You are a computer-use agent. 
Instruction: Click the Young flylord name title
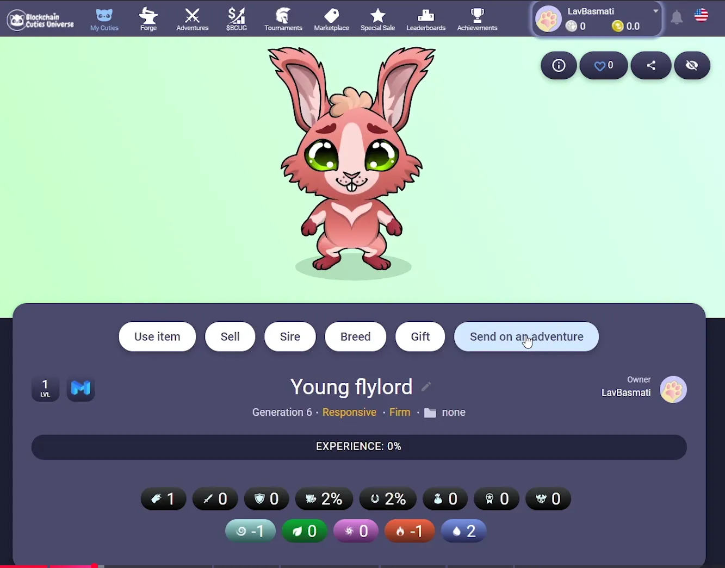pos(351,387)
